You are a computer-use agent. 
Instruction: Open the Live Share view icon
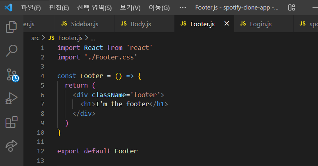(x=12, y=146)
